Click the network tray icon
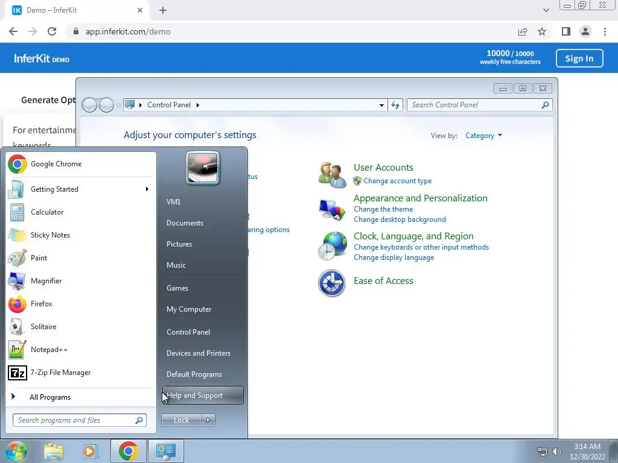The width and height of the screenshot is (618, 463). tap(543, 452)
